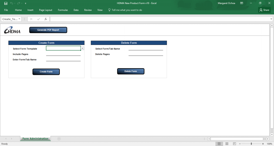Click the zoom out minus button

click(240, 144)
